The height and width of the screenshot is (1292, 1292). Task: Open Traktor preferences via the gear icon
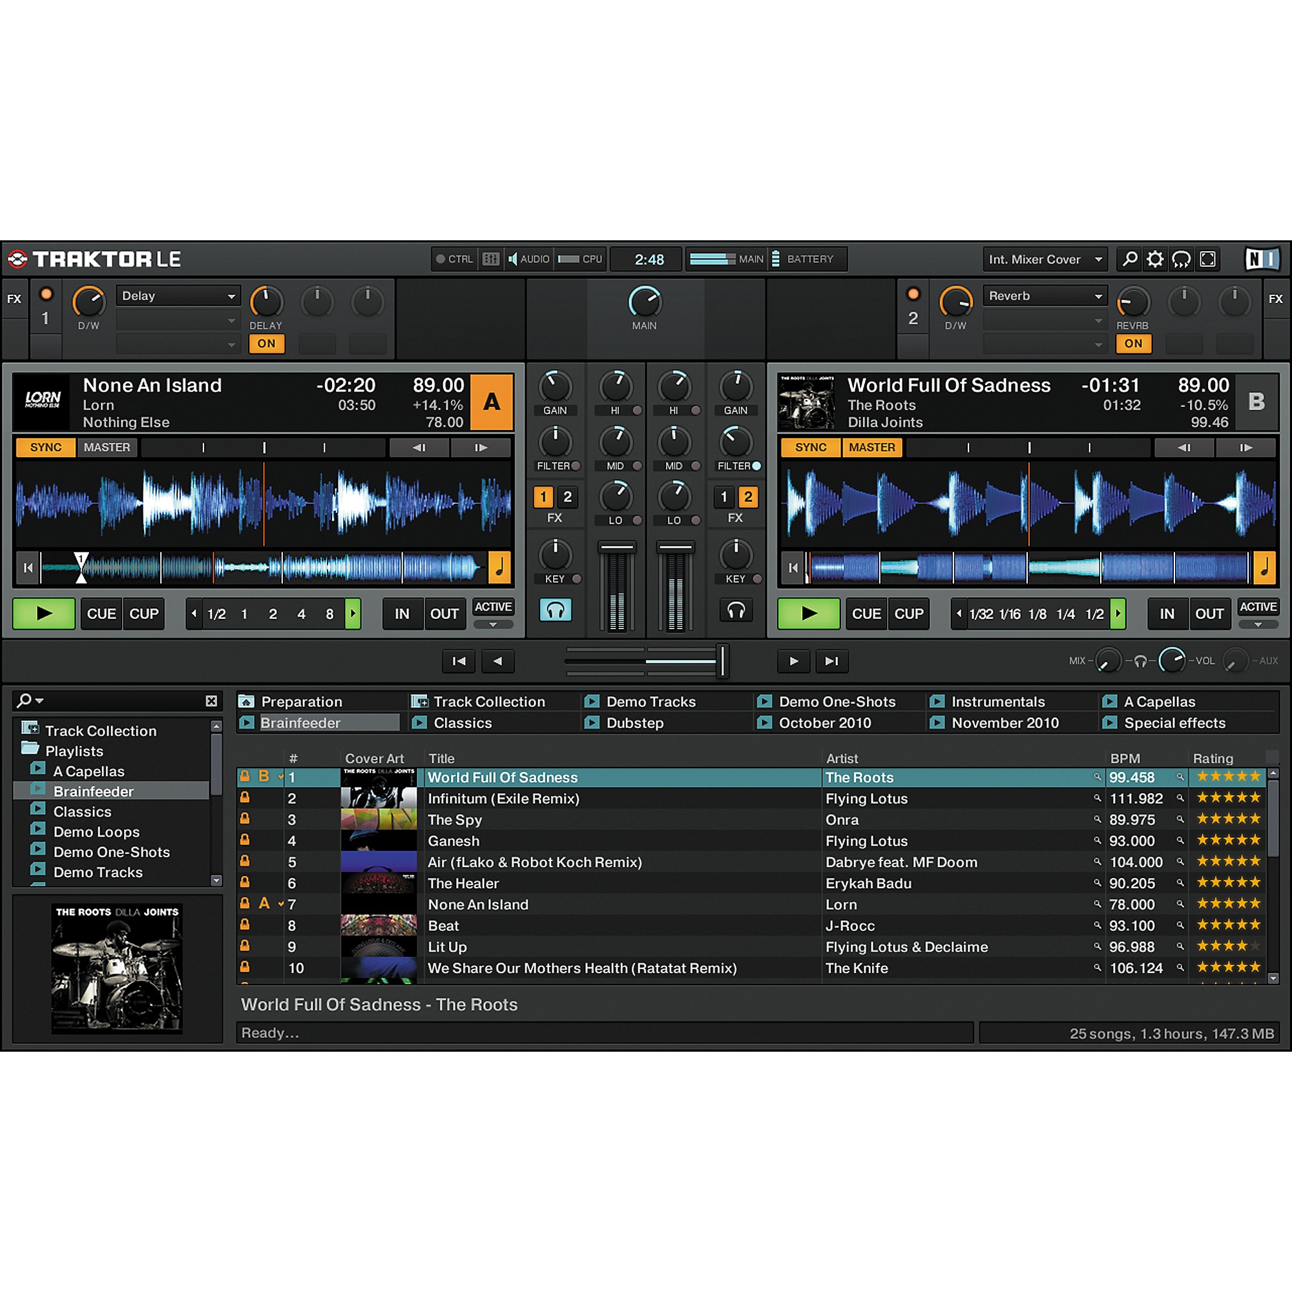point(1155,260)
